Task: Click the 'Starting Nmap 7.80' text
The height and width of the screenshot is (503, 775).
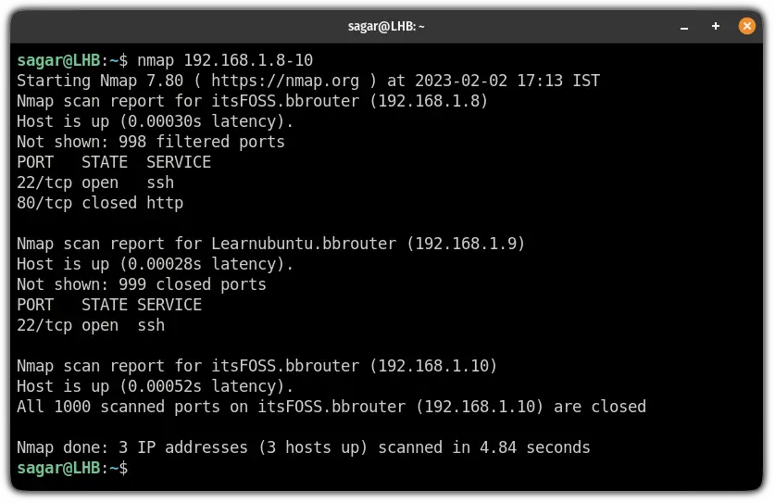Action: pyautogui.click(x=100, y=81)
